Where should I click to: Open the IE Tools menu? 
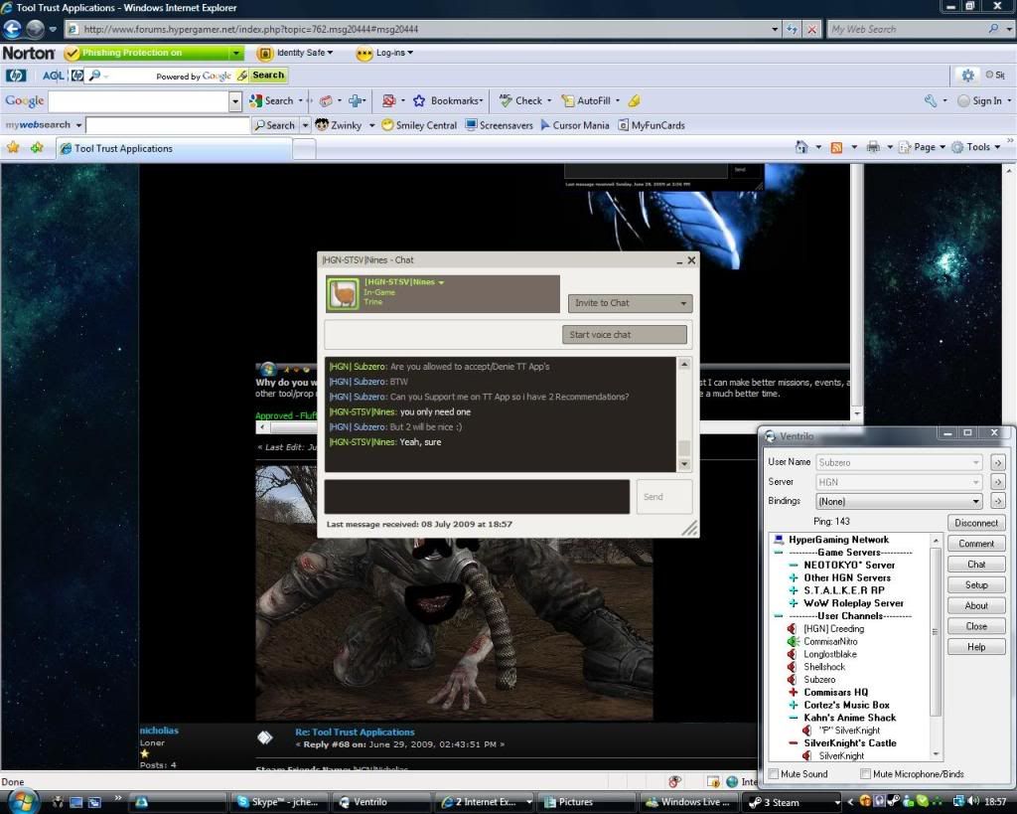[x=977, y=147]
